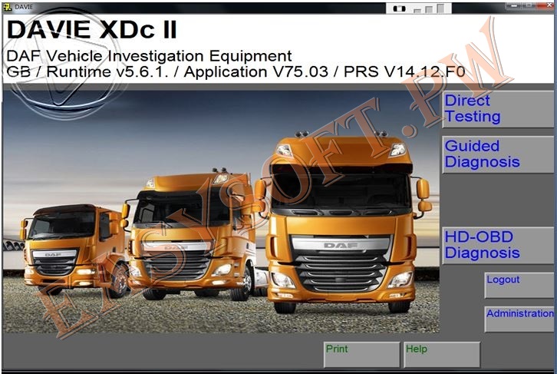Start Guided Diagnosis
The height and width of the screenshot is (374, 557).
(498, 154)
